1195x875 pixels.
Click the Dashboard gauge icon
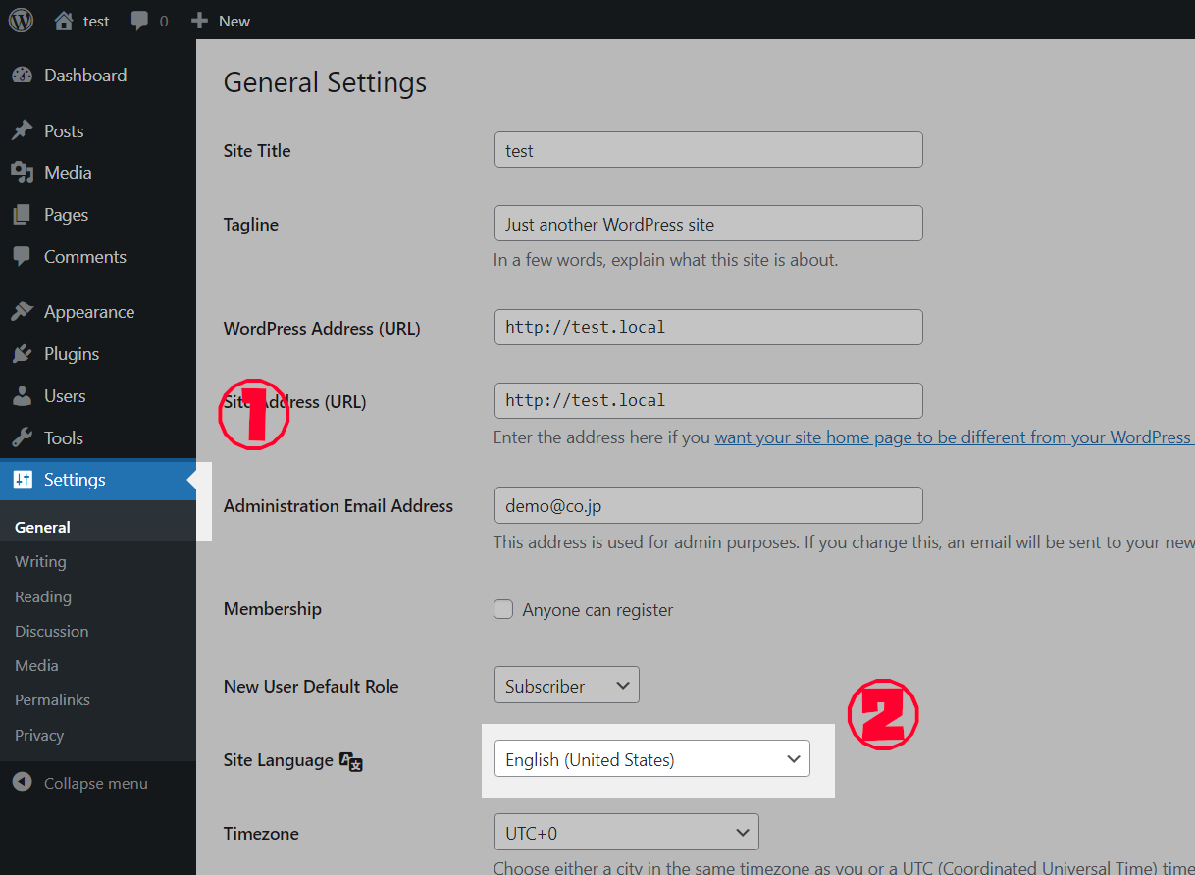tap(22, 76)
